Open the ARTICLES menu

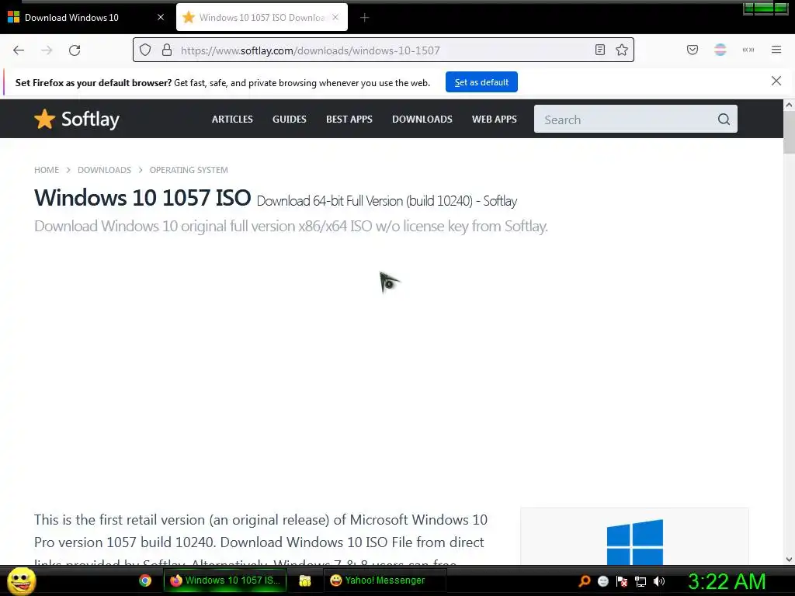tap(232, 119)
